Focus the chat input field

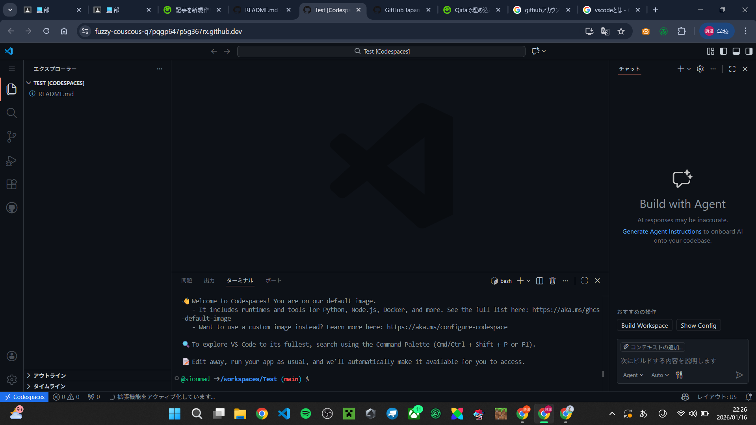(682, 361)
